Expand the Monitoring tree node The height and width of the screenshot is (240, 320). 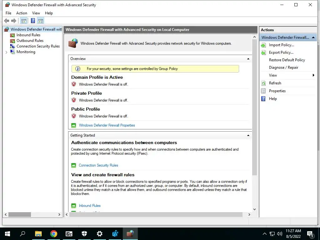[6, 52]
